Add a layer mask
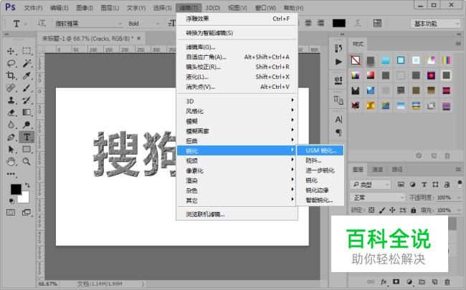The height and width of the screenshot is (290, 466). pyautogui.click(x=396, y=281)
